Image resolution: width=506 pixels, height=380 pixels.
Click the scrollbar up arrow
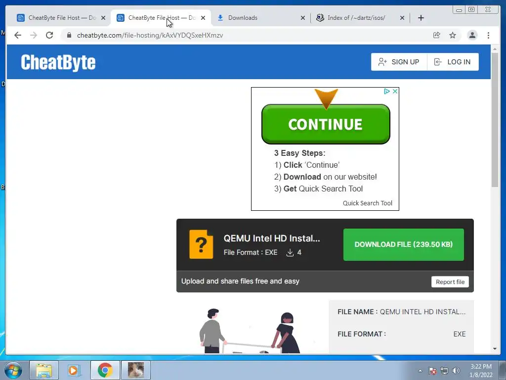tap(495, 49)
